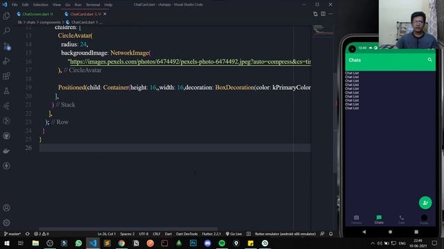Open notifications bell in status bar

(331, 234)
